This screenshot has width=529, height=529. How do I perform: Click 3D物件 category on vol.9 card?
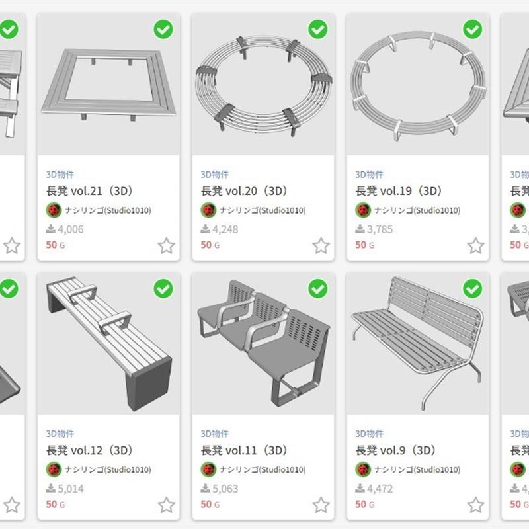click(370, 434)
